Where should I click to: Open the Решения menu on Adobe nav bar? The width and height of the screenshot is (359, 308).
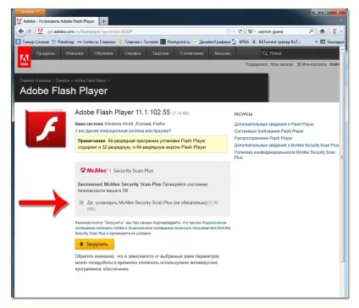[x=75, y=53]
